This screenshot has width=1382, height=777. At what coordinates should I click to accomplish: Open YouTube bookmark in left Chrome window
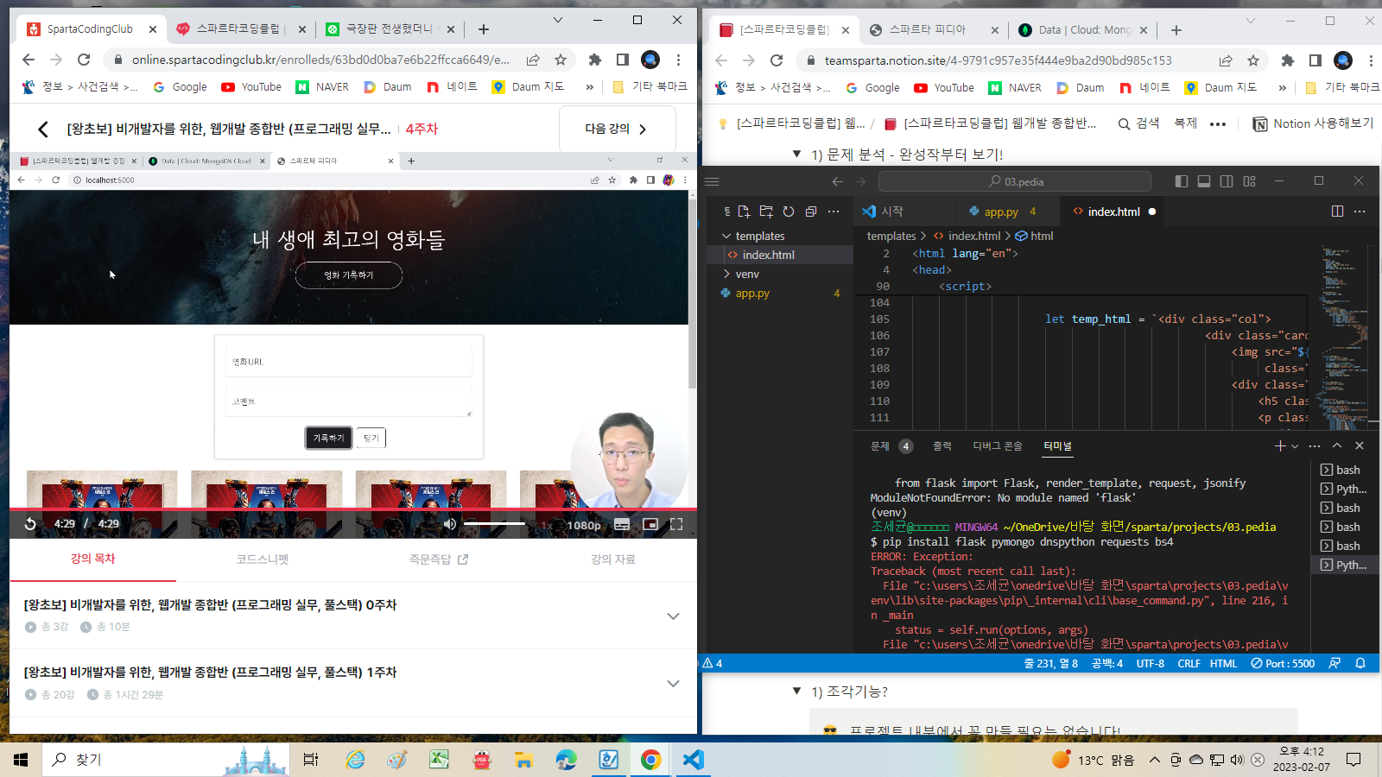coord(251,86)
